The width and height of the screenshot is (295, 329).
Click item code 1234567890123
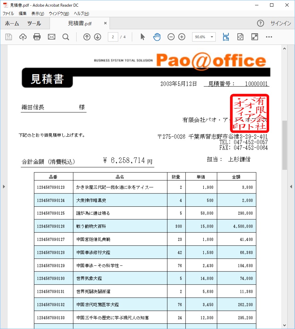click(51, 187)
